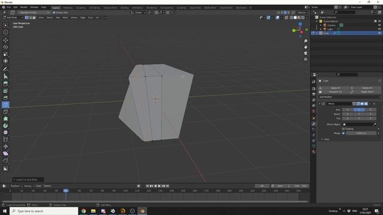The height and width of the screenshot is (215, 383).
Task: Click the Delete All button
Action: point(366,88)
